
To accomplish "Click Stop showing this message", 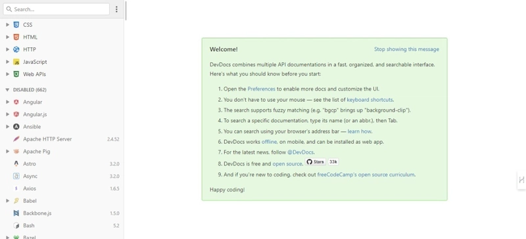I will click(406, 49).
